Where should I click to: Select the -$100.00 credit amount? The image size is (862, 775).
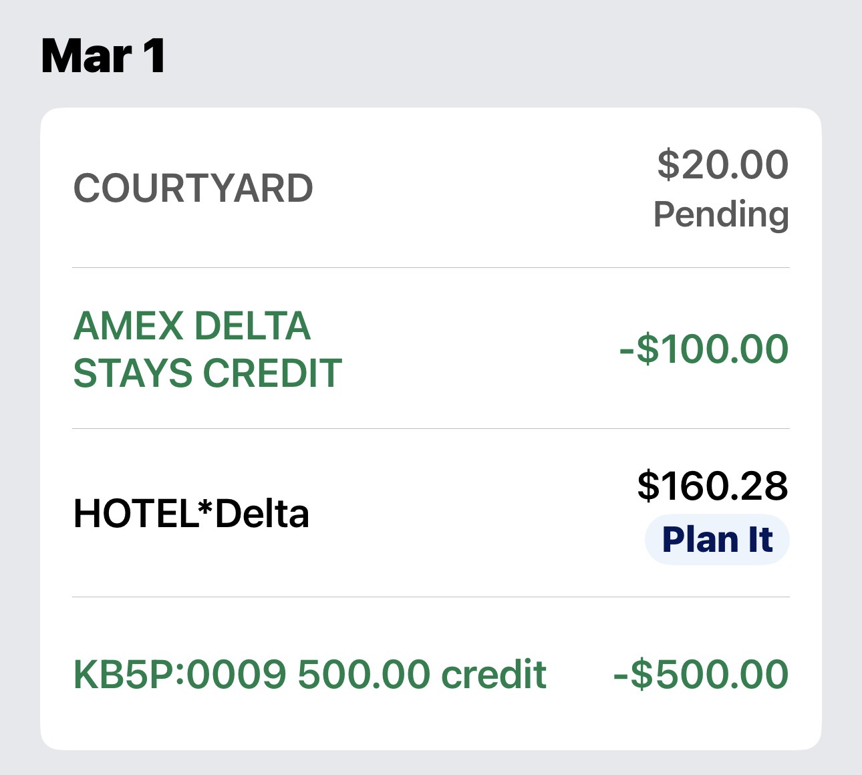[x=704, y=349]
